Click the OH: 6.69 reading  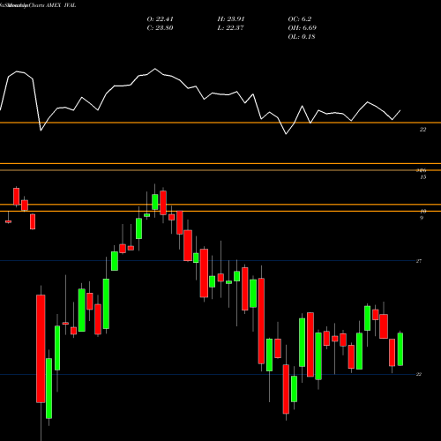pyautogui.click(x=302, y=28)
